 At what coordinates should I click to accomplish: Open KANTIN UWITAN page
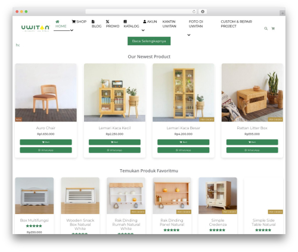[169, 24]
